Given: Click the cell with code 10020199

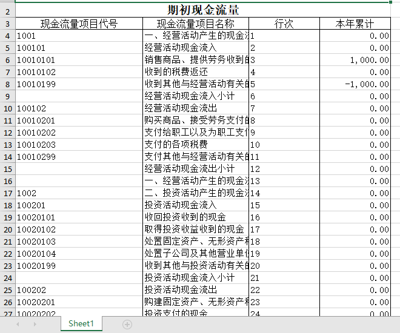Looking at the screenshot, I should 79,266.
